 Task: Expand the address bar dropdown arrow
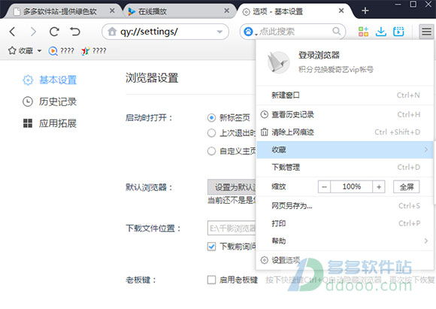[x=220, y=32]
